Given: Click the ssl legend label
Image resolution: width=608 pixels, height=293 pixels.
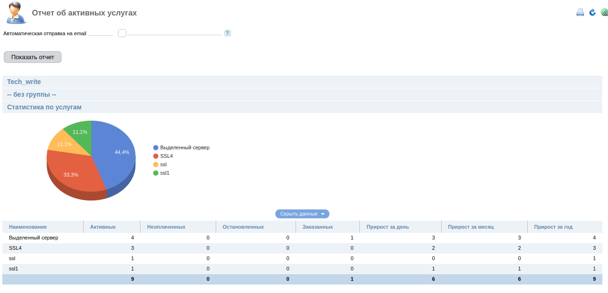Looking at the screenshot, I should [x=164, y=164].
